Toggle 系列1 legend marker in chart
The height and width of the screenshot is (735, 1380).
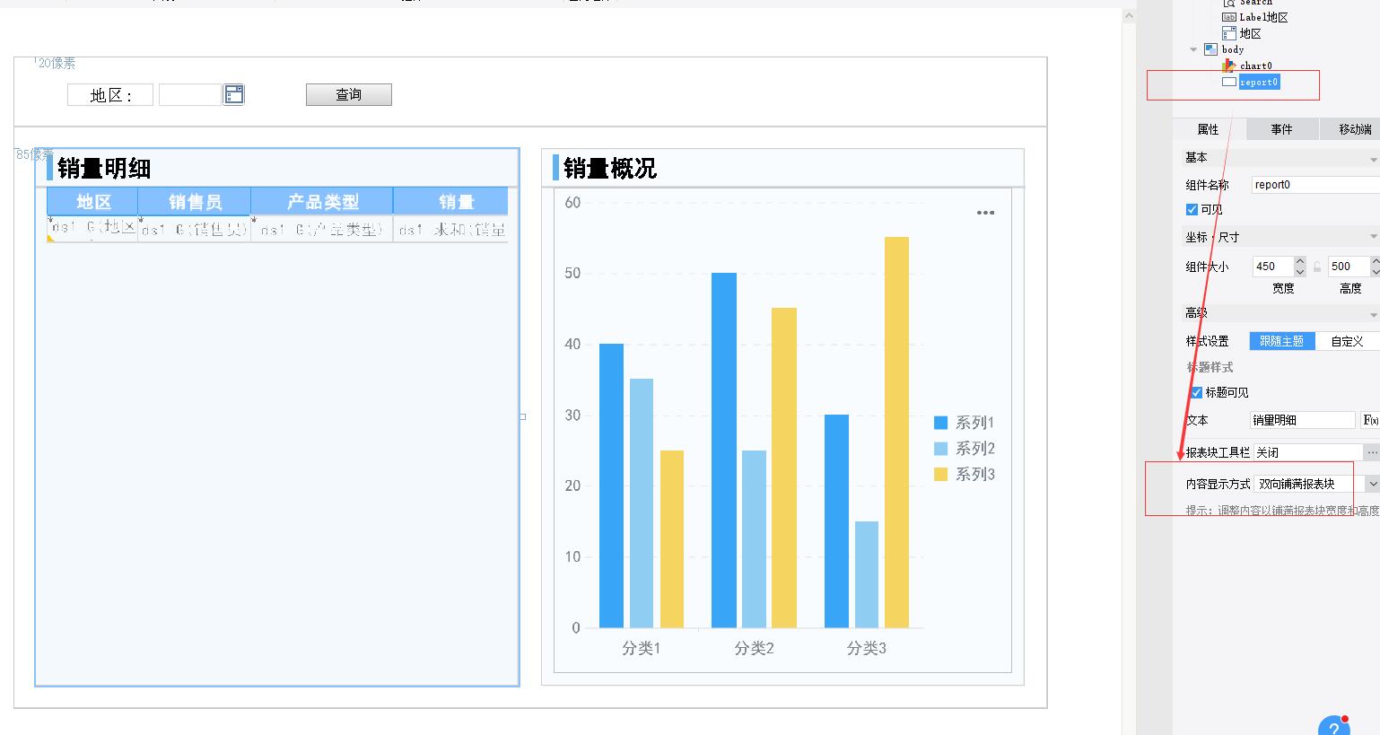click(940, 423)
